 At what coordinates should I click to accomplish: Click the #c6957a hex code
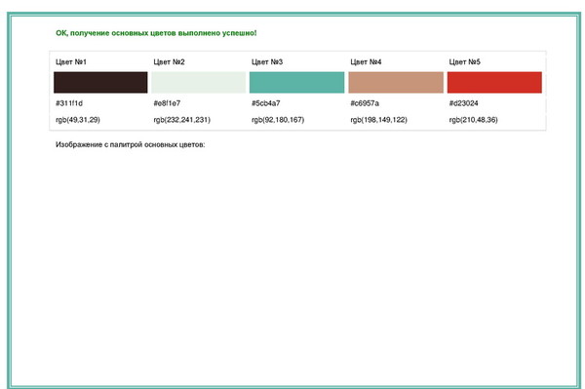click(365, 103)
